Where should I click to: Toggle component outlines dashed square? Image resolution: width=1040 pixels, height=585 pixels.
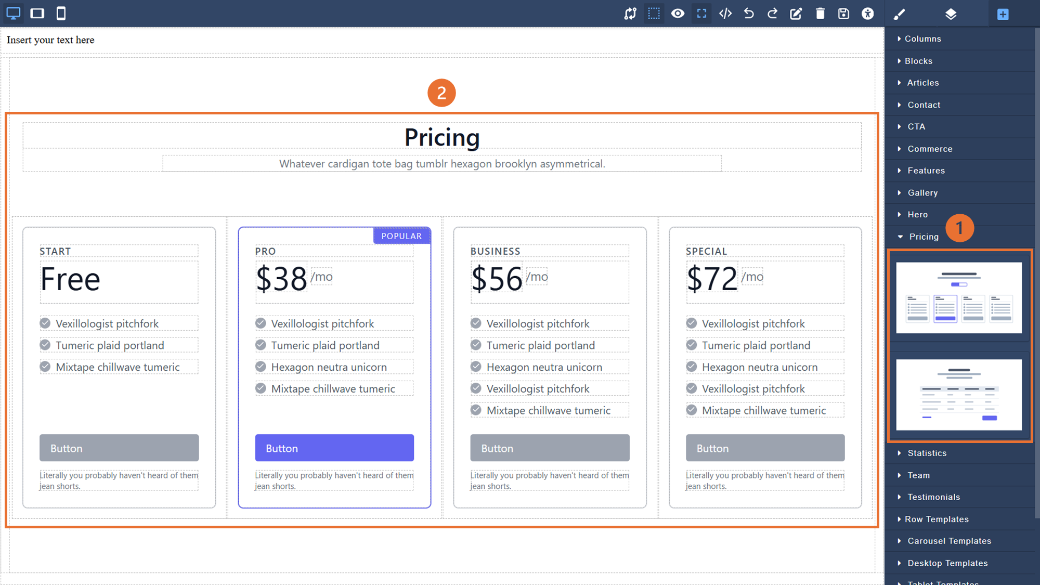click(x=654, y=14)
